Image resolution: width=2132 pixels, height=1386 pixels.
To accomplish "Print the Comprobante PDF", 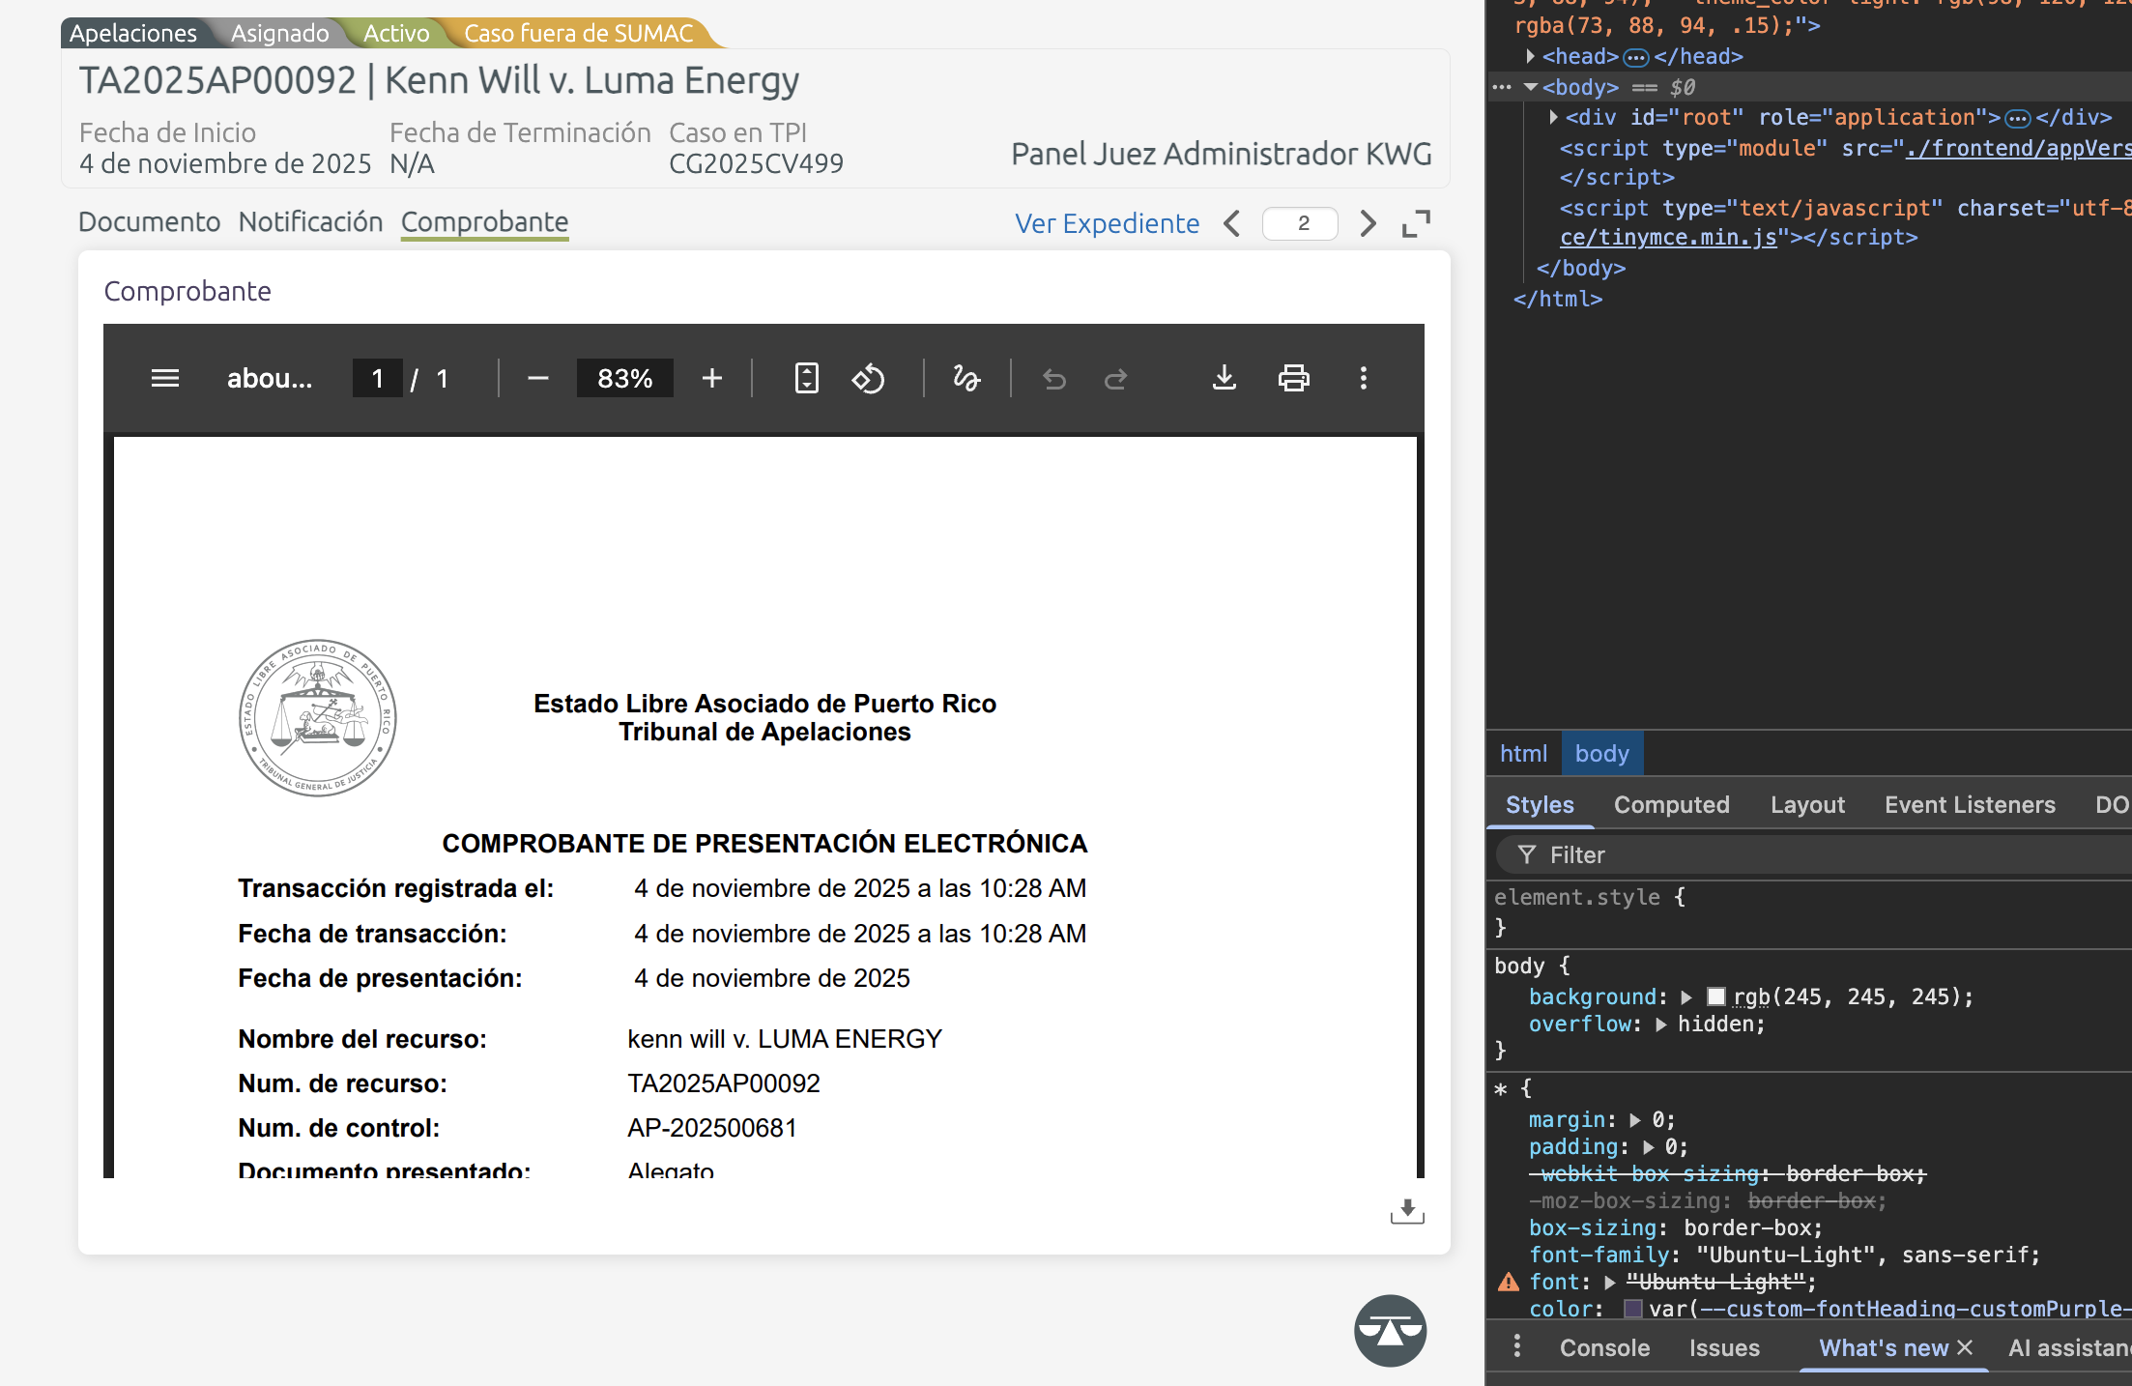I will (x=1293, y=378).
